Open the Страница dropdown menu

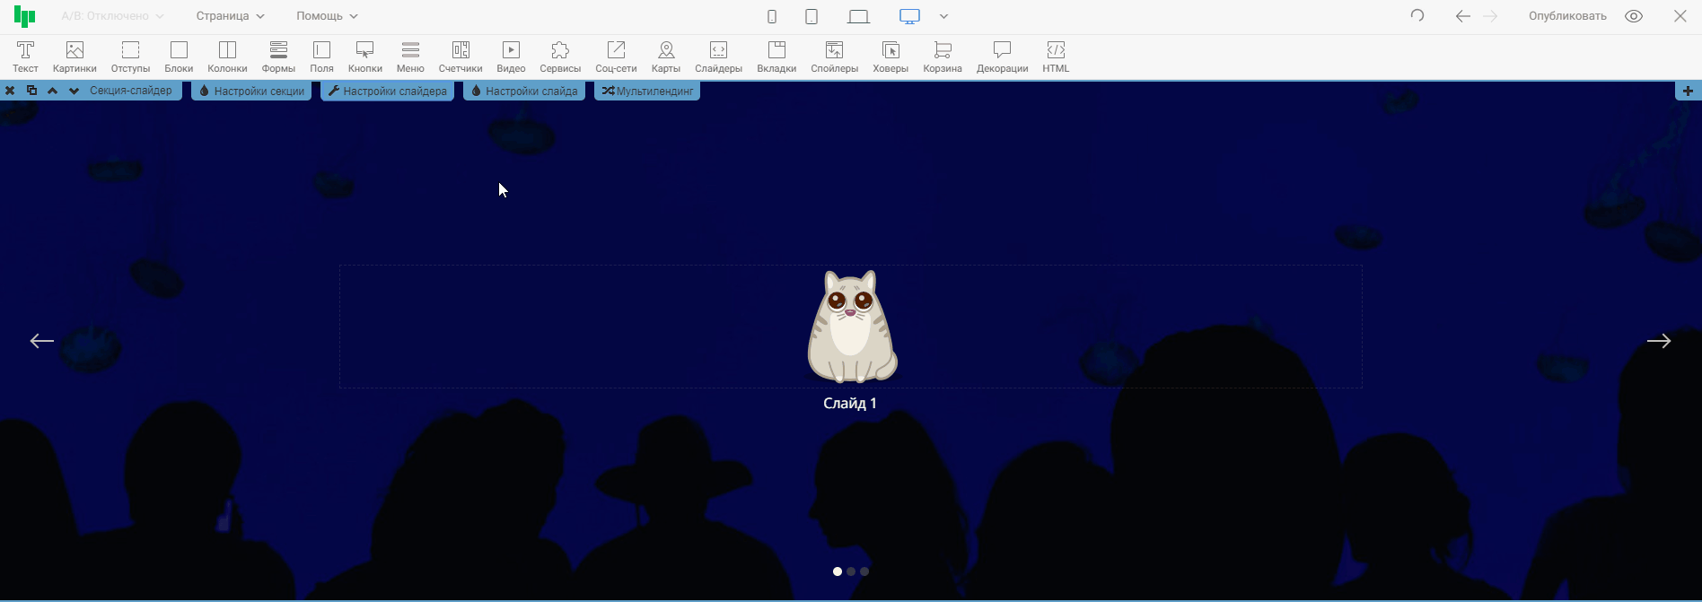(x=231, y=16)
